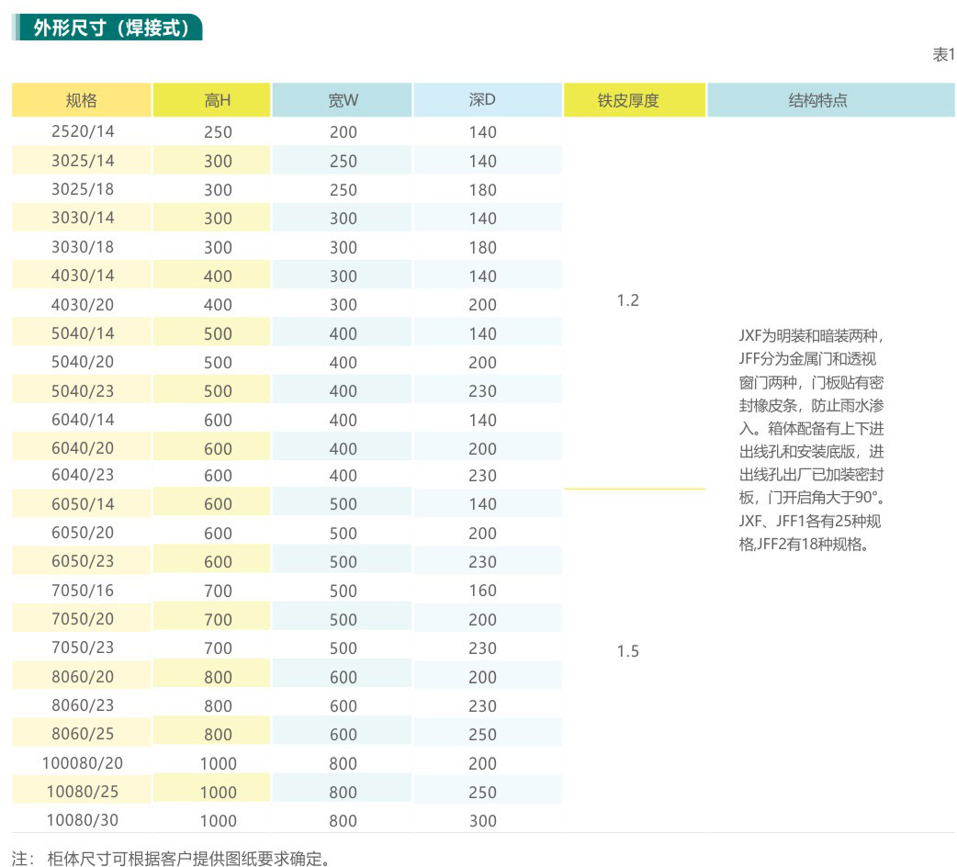Click the 结构特点 column header
Viewport: 957px width, 867px height.
pyautogui.click(x=817, y=100)
